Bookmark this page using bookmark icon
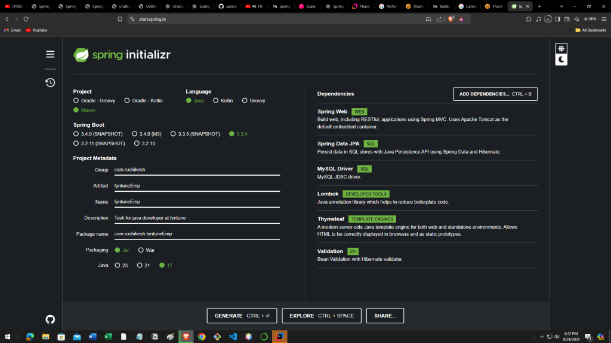611x343 pixels. coord(120,19)
